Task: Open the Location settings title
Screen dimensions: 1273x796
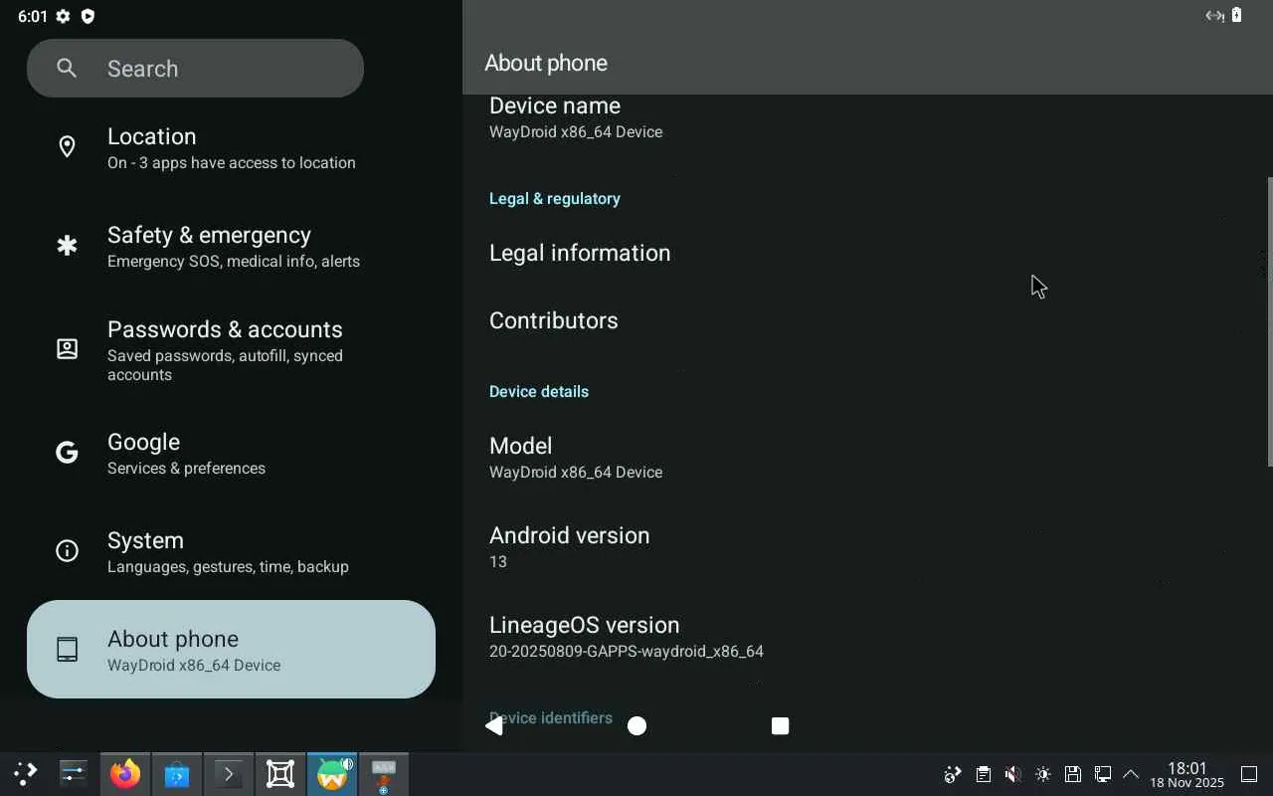Action: point(151,136)
